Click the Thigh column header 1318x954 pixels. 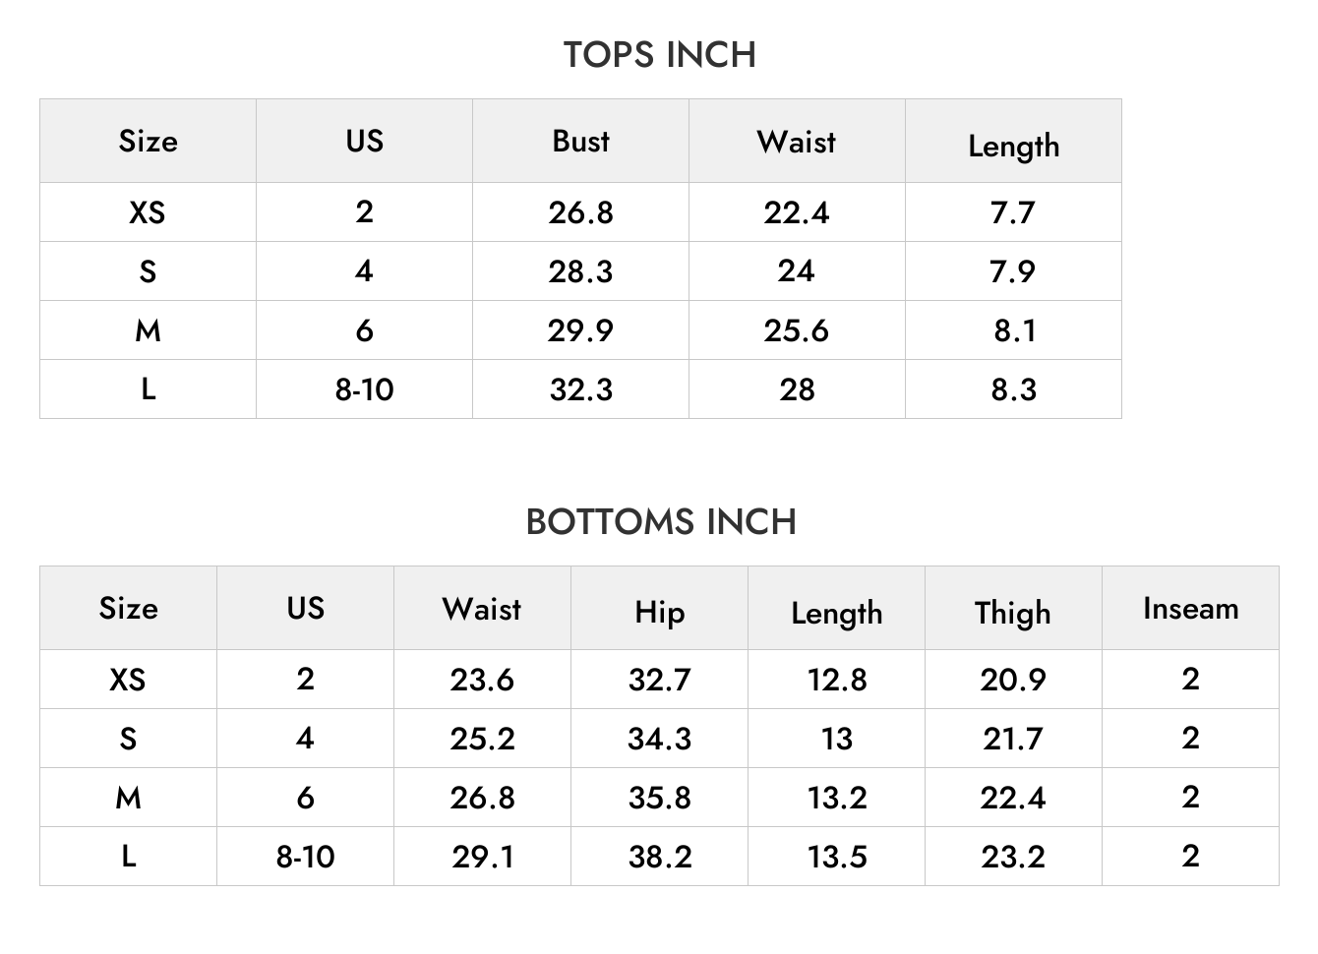point(1013,613)
